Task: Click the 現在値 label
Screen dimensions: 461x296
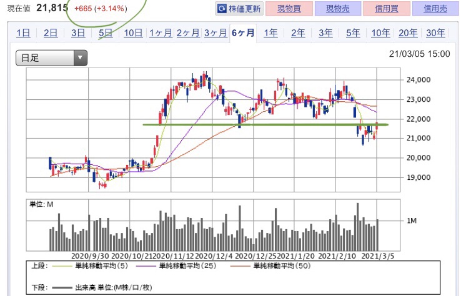Action: (19, 9)
